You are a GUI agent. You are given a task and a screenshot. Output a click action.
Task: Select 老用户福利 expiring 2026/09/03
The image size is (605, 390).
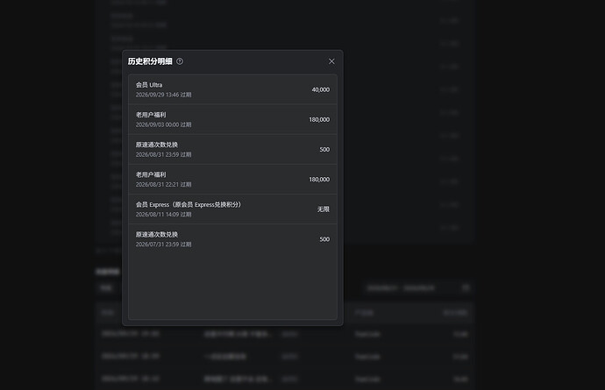[x=232, y=119]
